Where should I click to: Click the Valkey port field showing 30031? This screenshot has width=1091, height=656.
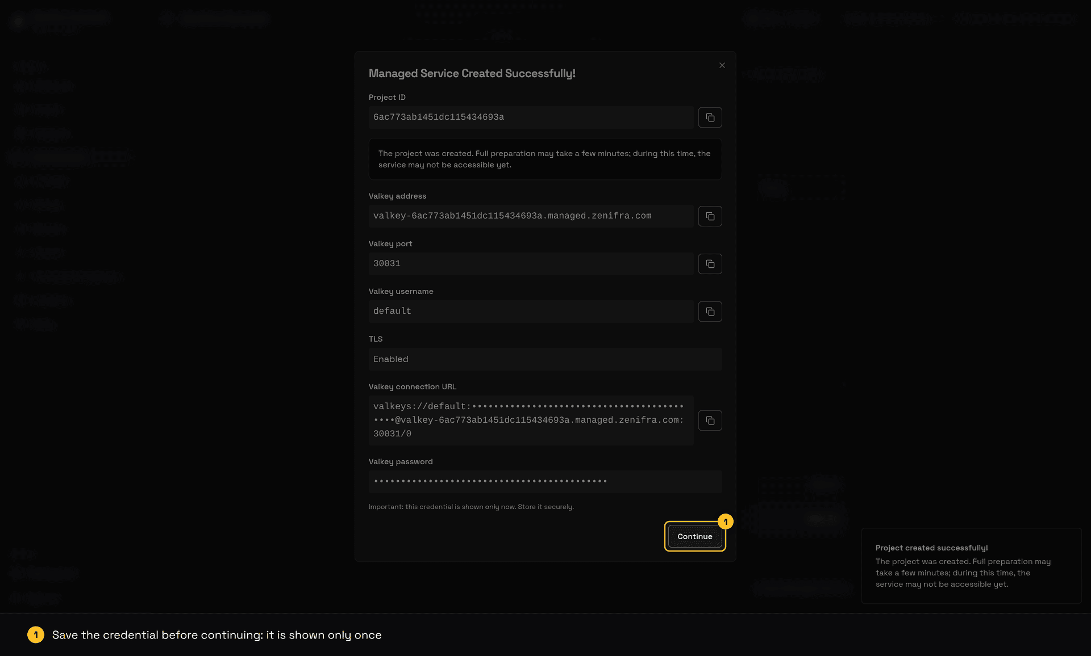(531, 264)
